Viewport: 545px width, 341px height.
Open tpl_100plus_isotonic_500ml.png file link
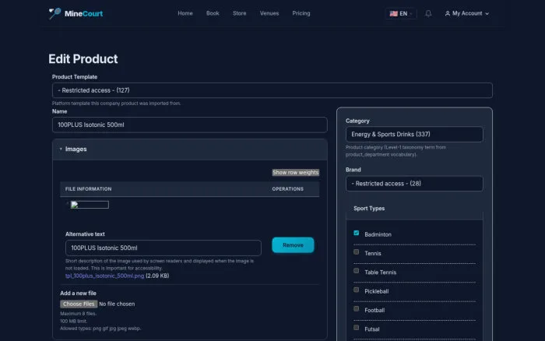coord(104,276)
